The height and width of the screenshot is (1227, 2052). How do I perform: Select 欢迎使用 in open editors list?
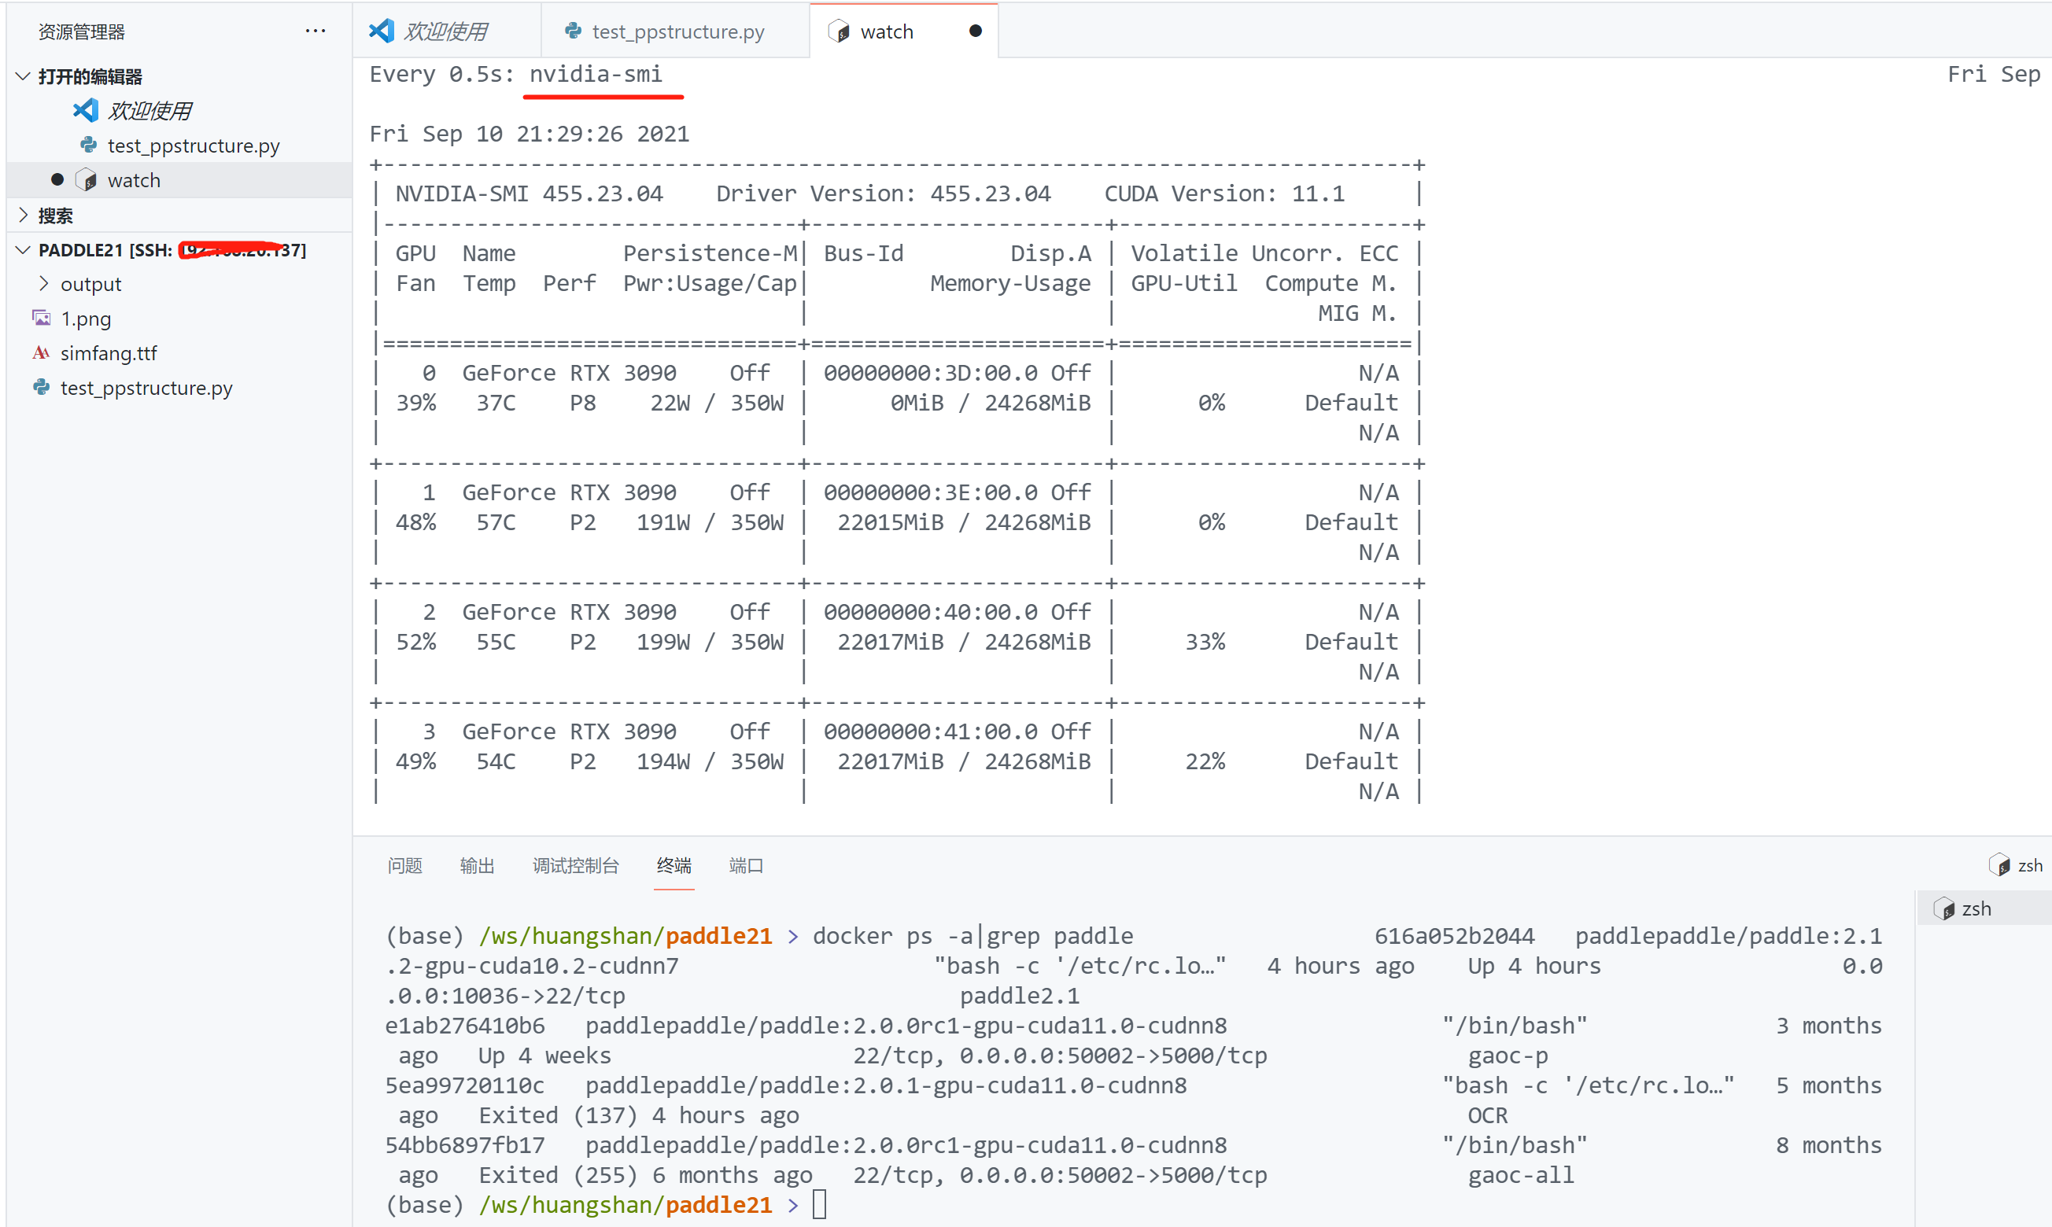pos(179,111)
